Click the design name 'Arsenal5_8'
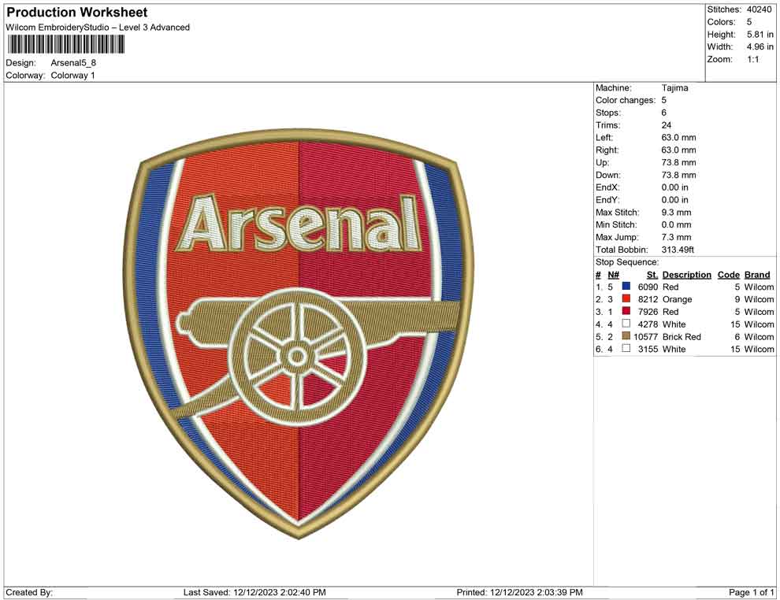 click(x=73, y=63)
